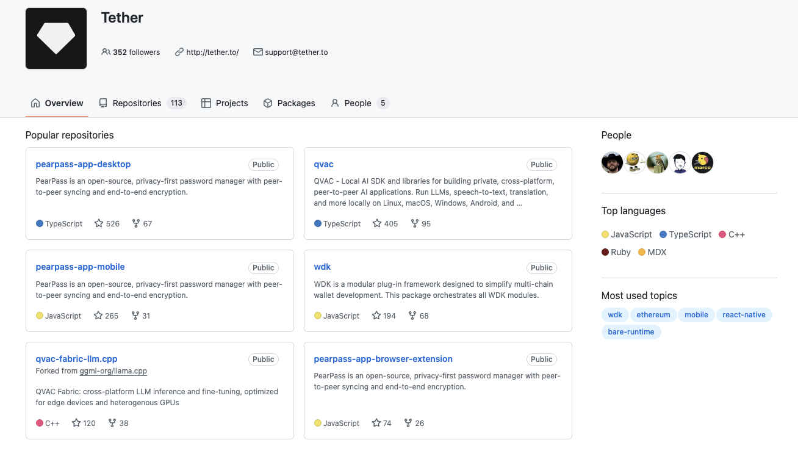Viewport: 798px width, 451px height.
Task: Click the "Most used topics" heading
Action: (639, 296)
